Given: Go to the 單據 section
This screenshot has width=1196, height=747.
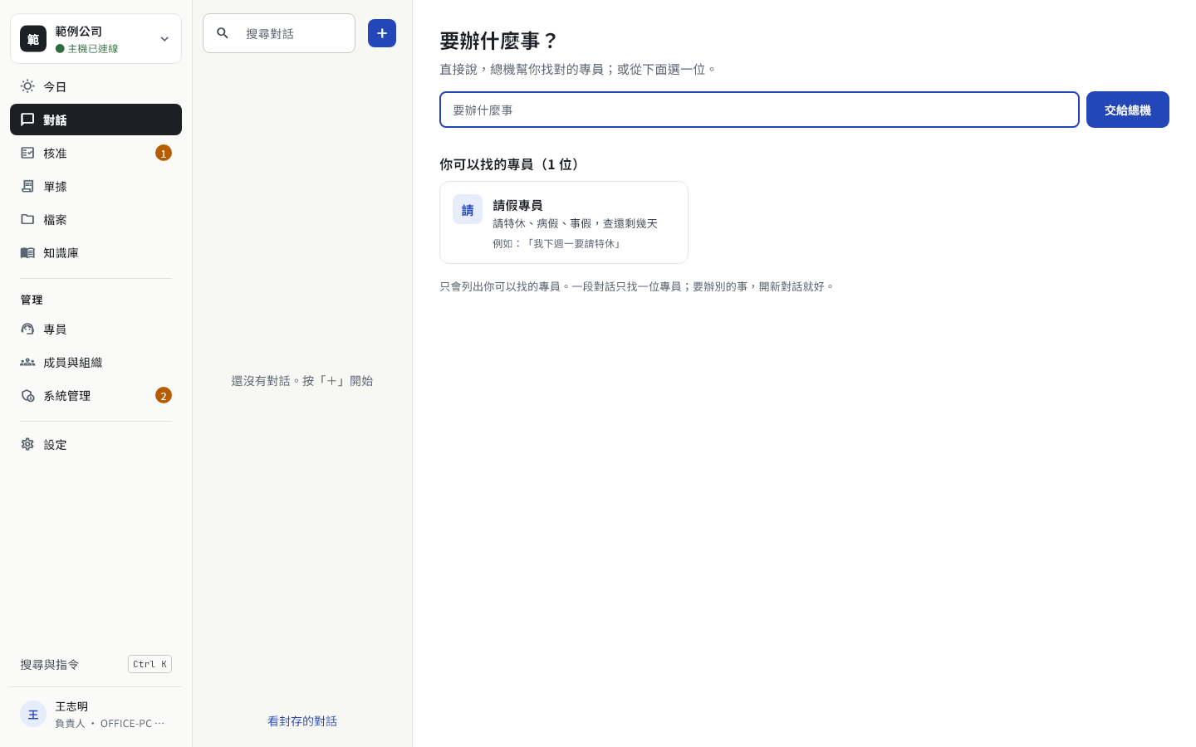Looking at the screenshot, I should pos(96,186).
